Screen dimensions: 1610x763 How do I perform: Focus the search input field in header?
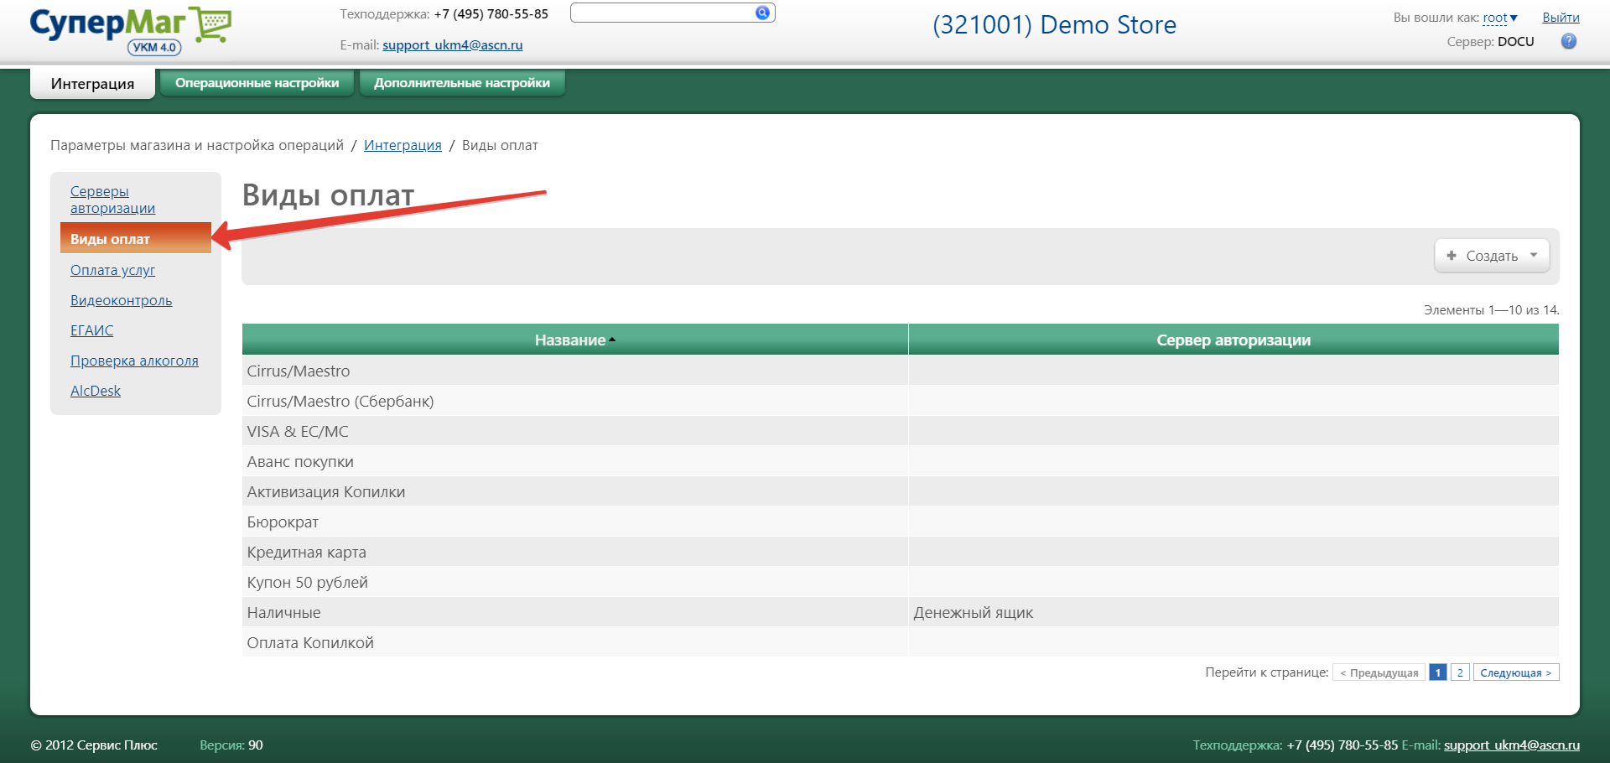pos(662,13)
